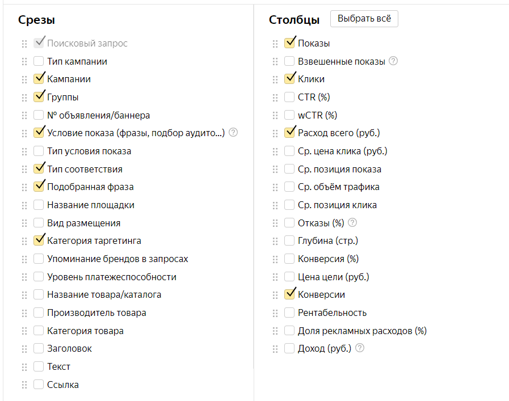Click drag handle next to Кампании
Screen dimensions: 509x401
(x=24, y=79)
